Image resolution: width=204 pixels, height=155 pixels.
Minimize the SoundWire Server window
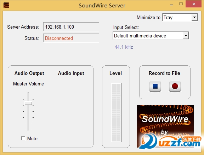[x=171, y=5]
